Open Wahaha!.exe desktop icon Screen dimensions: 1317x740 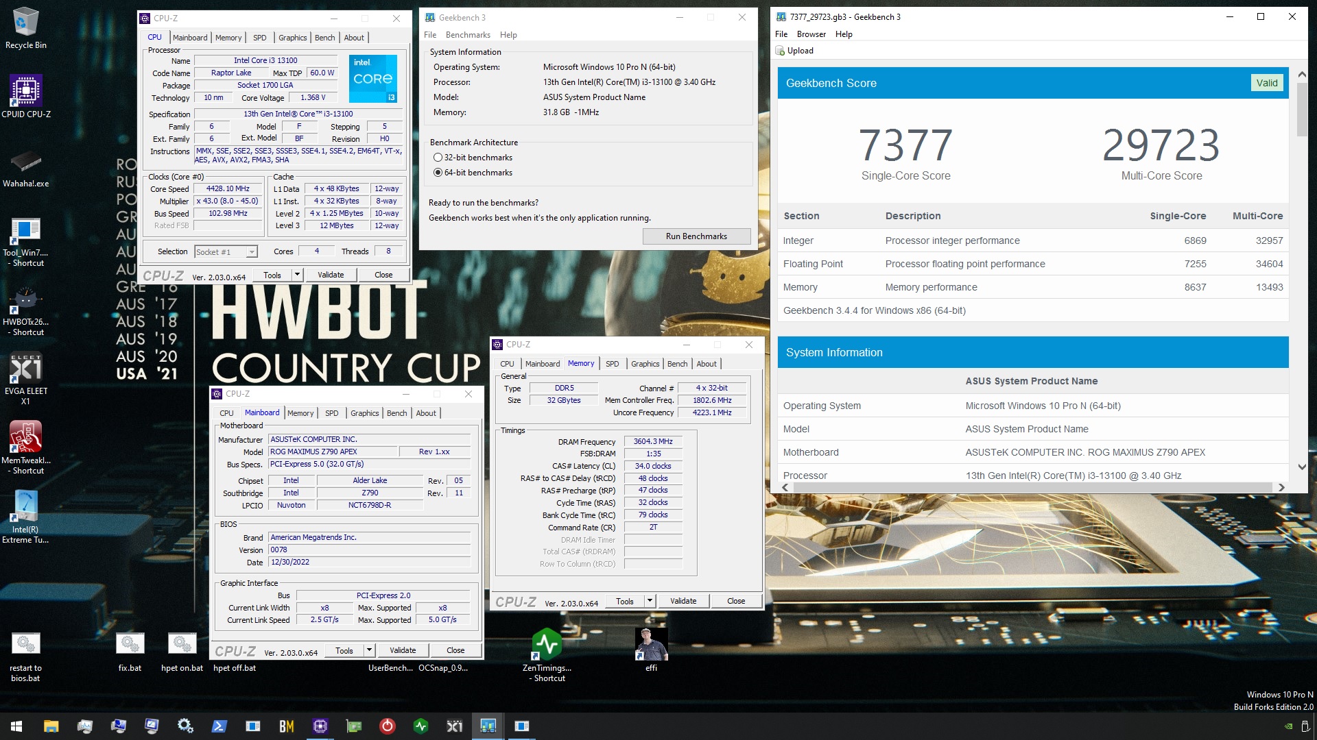pyautogui.click(x=25, y=169)
